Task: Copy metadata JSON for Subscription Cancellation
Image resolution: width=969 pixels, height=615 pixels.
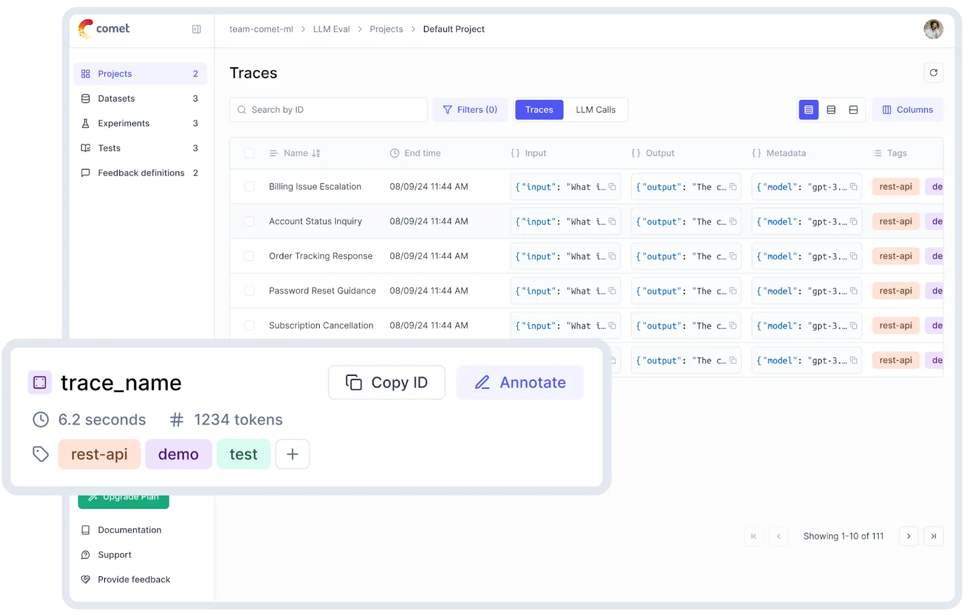Action: [853, 326]
